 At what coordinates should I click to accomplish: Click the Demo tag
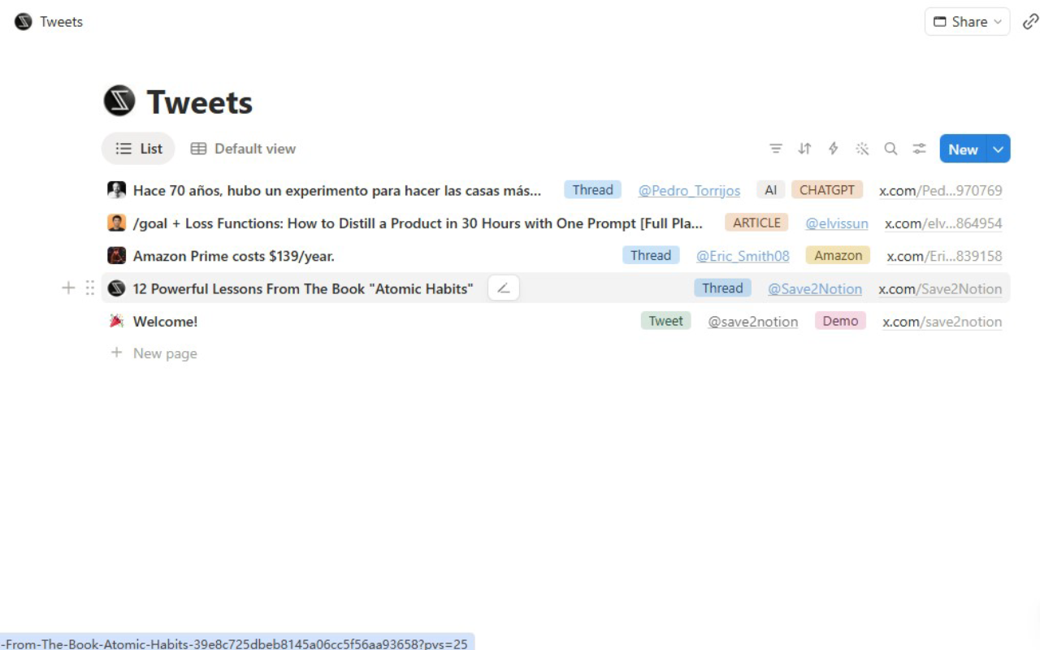tap(840, 321)
